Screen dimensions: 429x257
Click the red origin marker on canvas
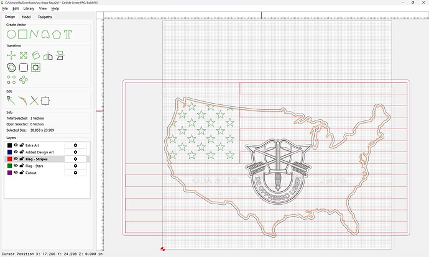pyautogui.click(x=162, y=249)
